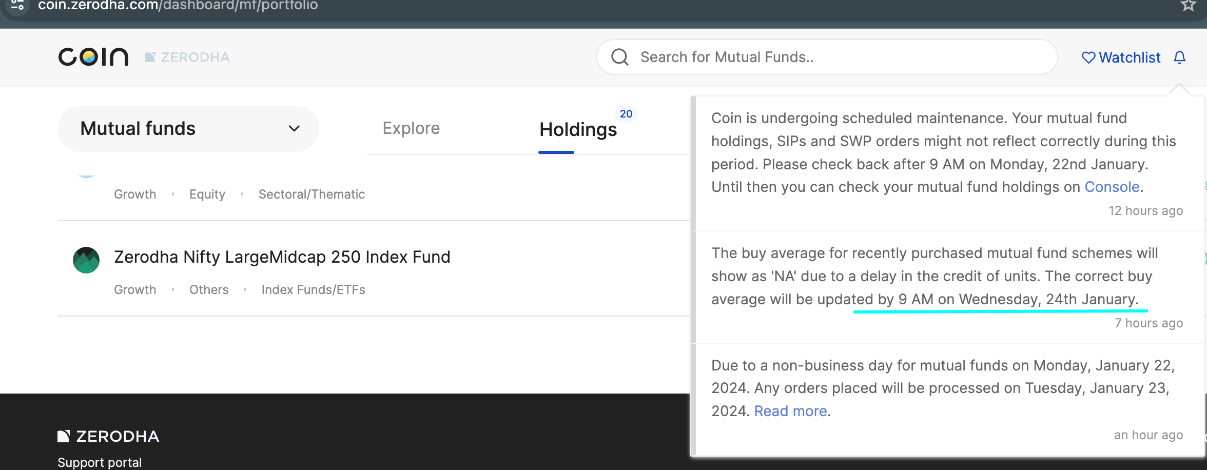This screenshot has width=1207, height=470.
Task: Switch to the Explore tab
Action: coord(411,128)
